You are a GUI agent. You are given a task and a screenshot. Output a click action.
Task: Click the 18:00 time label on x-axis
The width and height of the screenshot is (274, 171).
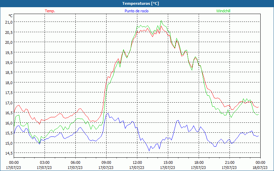coord(199,163)
